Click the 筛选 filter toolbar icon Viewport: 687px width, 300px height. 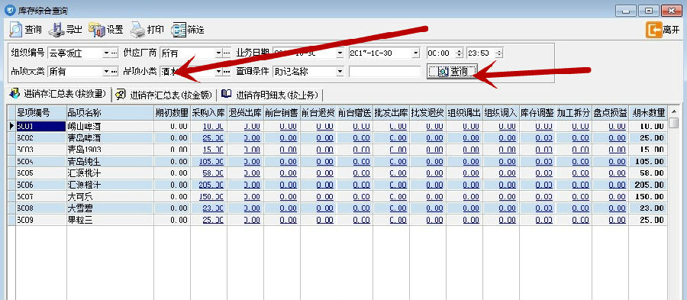pos(179,30)
